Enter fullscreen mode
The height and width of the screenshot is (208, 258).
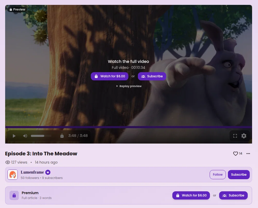click(235, 136)
